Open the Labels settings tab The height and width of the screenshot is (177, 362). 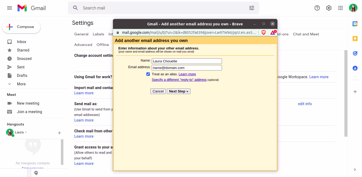tap(98, 34)
